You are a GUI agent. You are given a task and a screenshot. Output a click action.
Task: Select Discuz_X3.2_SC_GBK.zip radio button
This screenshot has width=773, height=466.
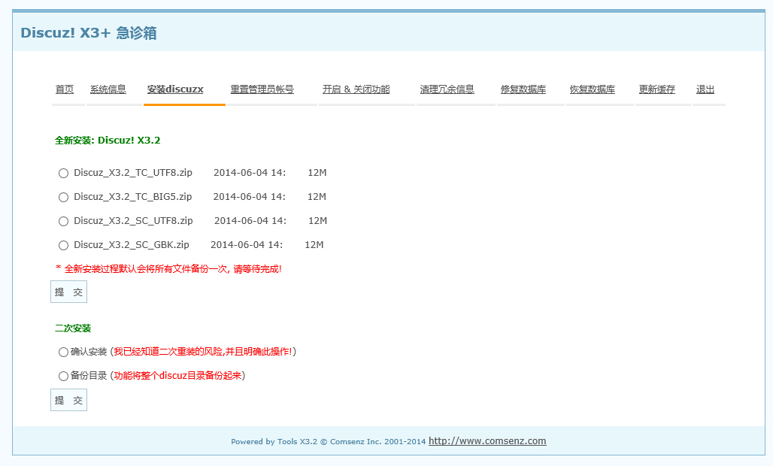pos(63,245)
